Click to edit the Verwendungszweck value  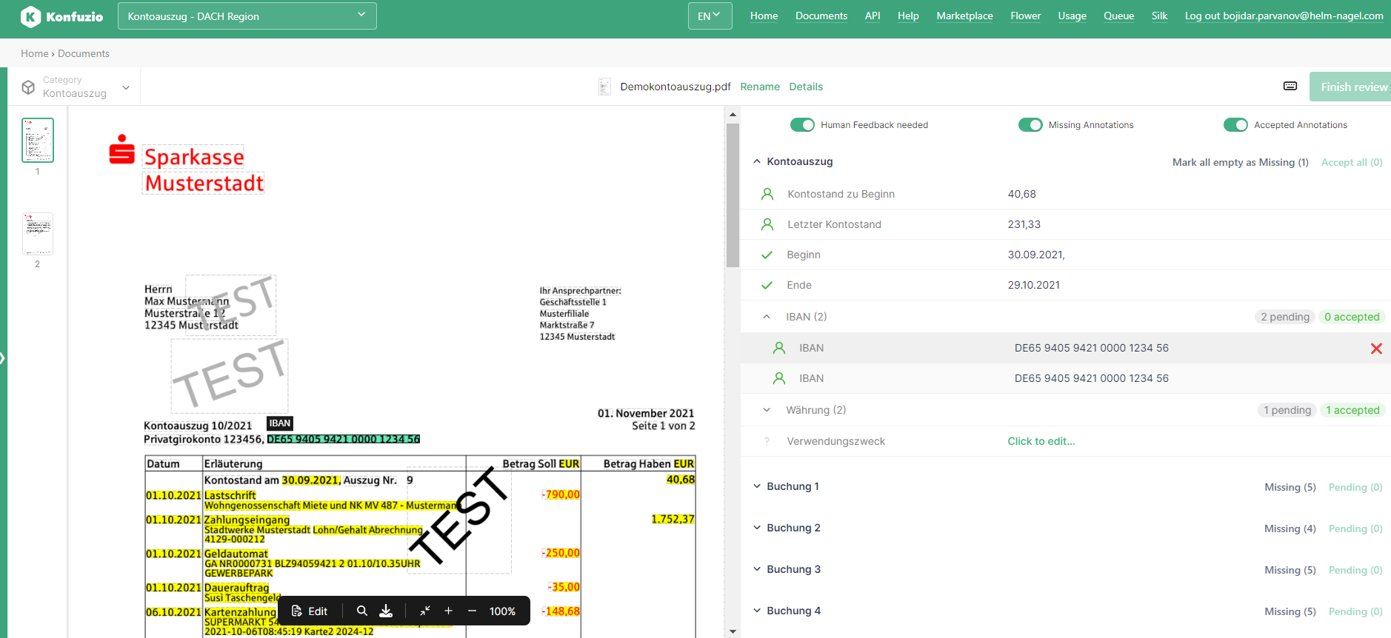coord(1041,441)
